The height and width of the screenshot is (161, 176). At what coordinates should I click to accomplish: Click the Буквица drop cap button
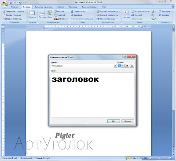pyautogui.click(x=137, y=19)
